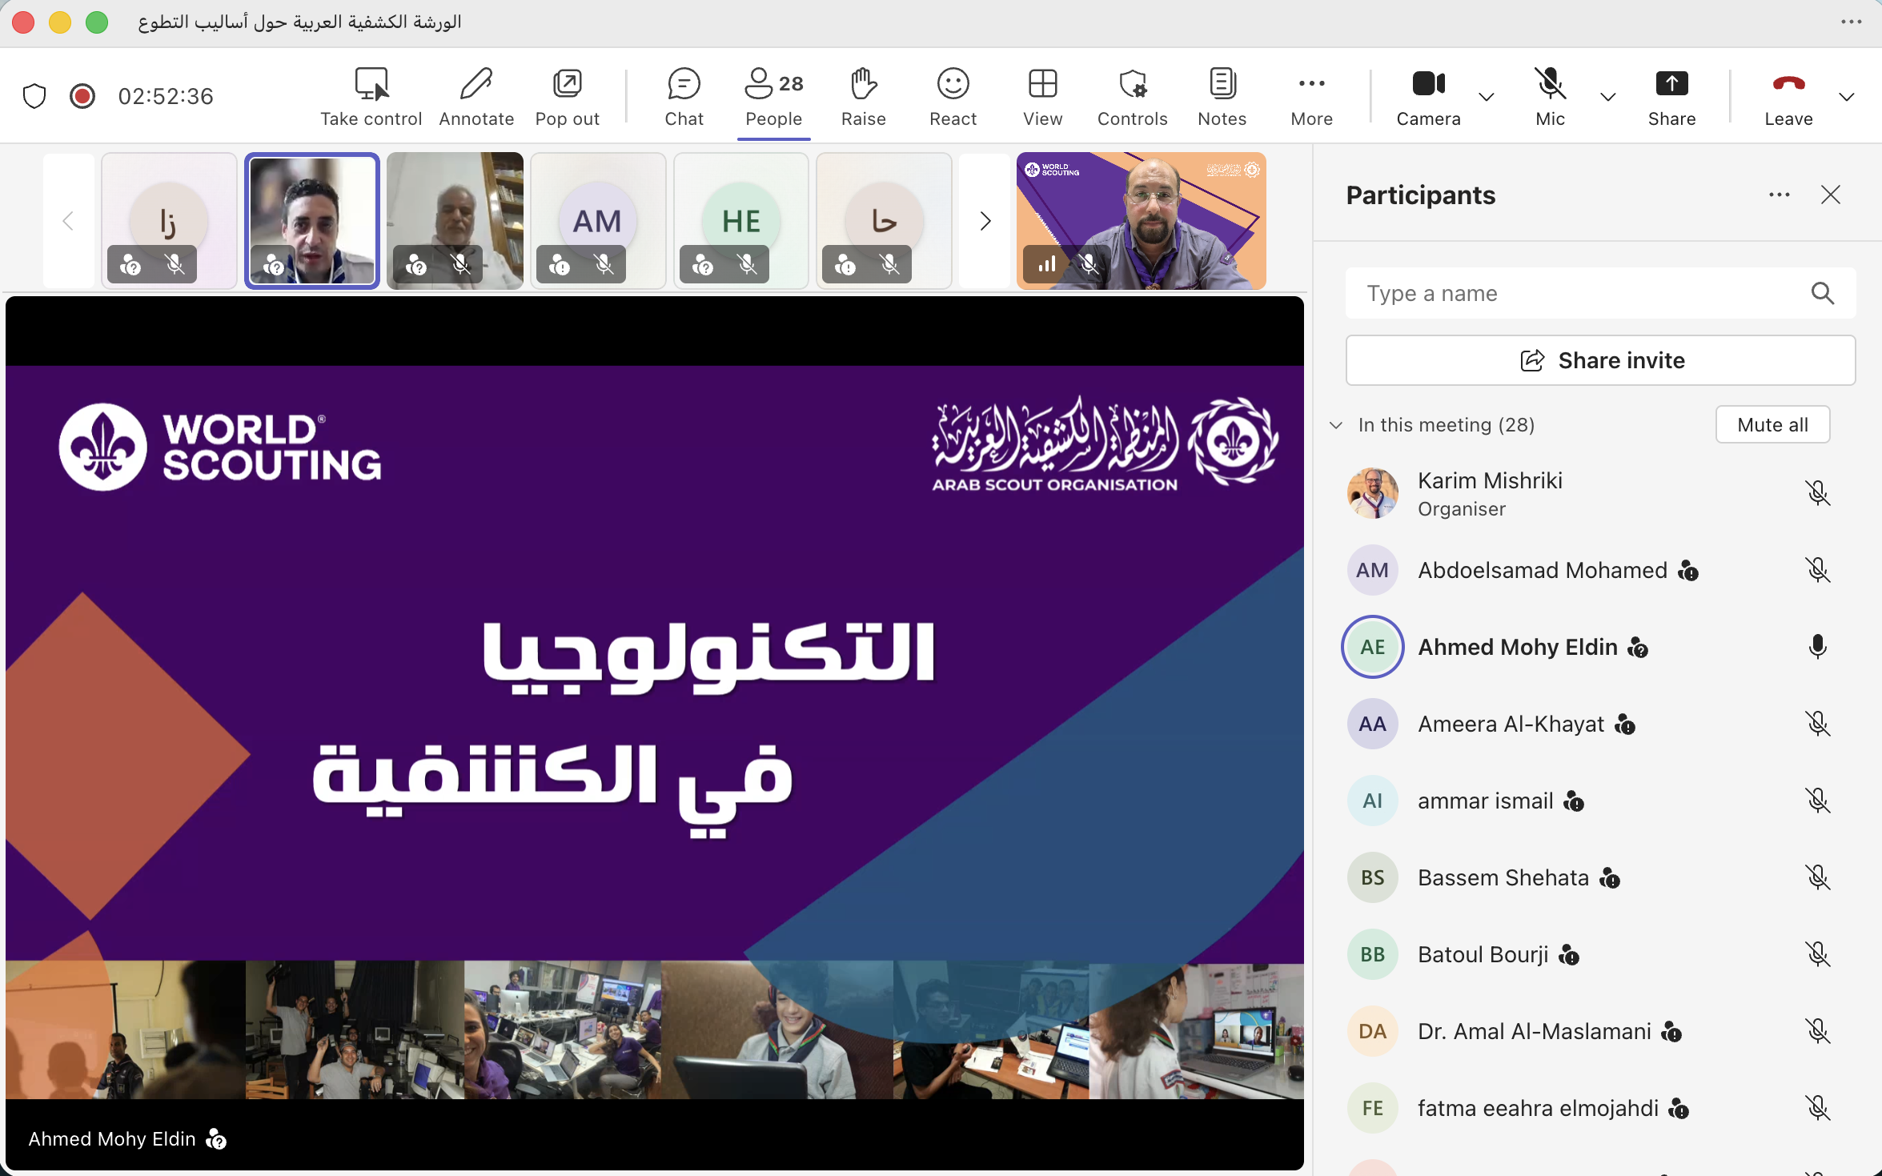The width and height of the screenshot is (1882, 1176).
Task: Toggle Abdoelsamad Mohamed's microphone
Action: coord(1817,570)
